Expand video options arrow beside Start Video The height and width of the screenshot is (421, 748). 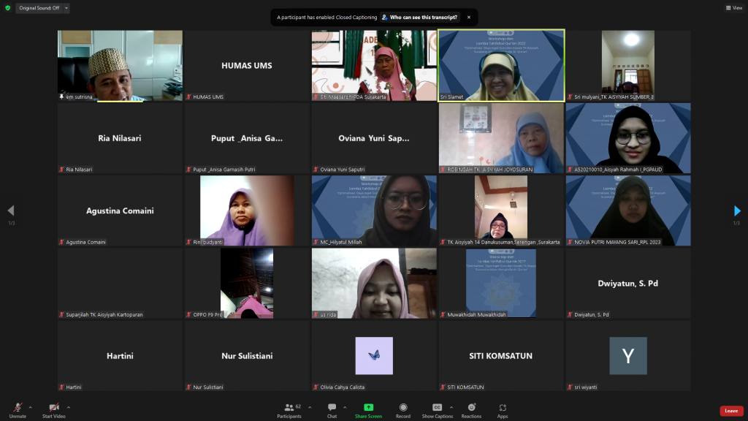69,407
